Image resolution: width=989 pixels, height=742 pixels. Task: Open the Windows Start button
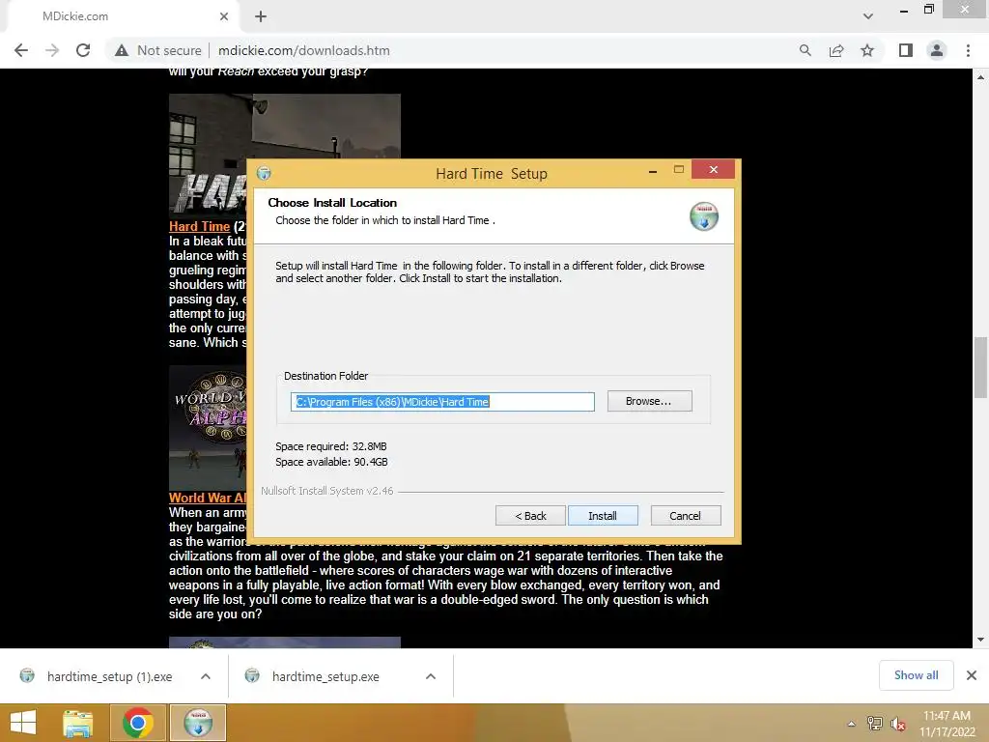(23, 723)
